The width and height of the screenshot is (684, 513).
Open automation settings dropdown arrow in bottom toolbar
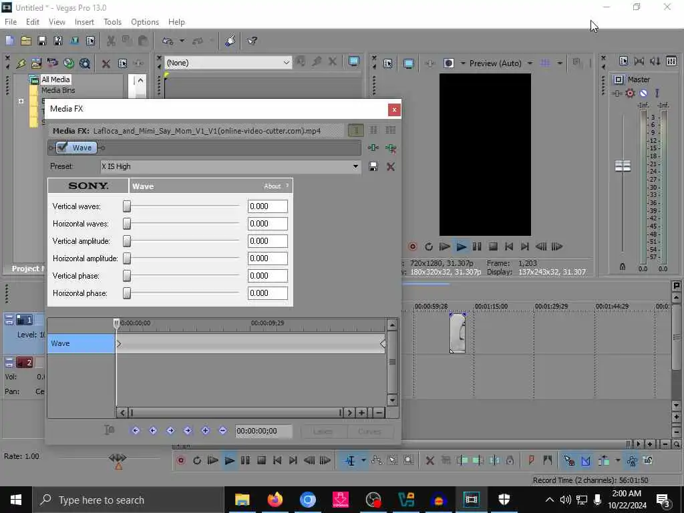pos(617,461)
